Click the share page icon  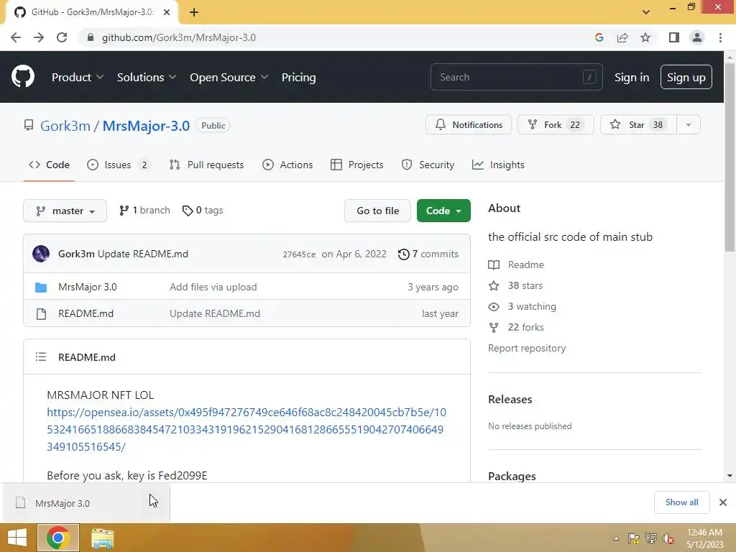coord(622,37)
